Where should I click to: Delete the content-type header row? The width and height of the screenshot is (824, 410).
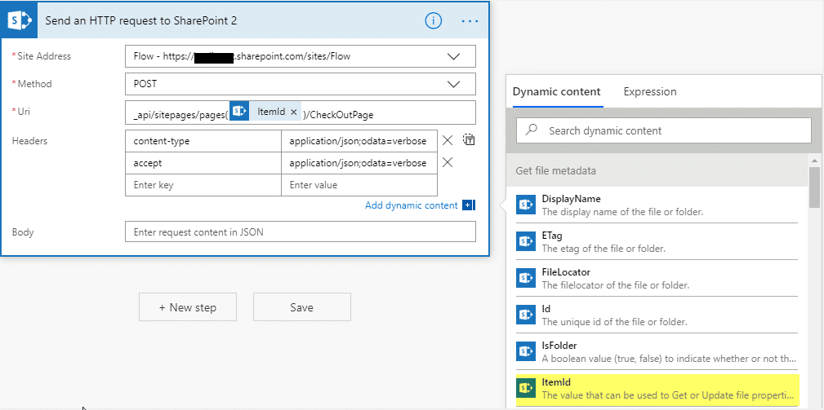[448, 140]
